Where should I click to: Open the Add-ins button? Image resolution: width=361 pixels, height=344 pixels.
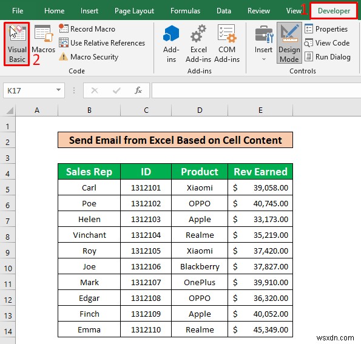tap(171, 44)
